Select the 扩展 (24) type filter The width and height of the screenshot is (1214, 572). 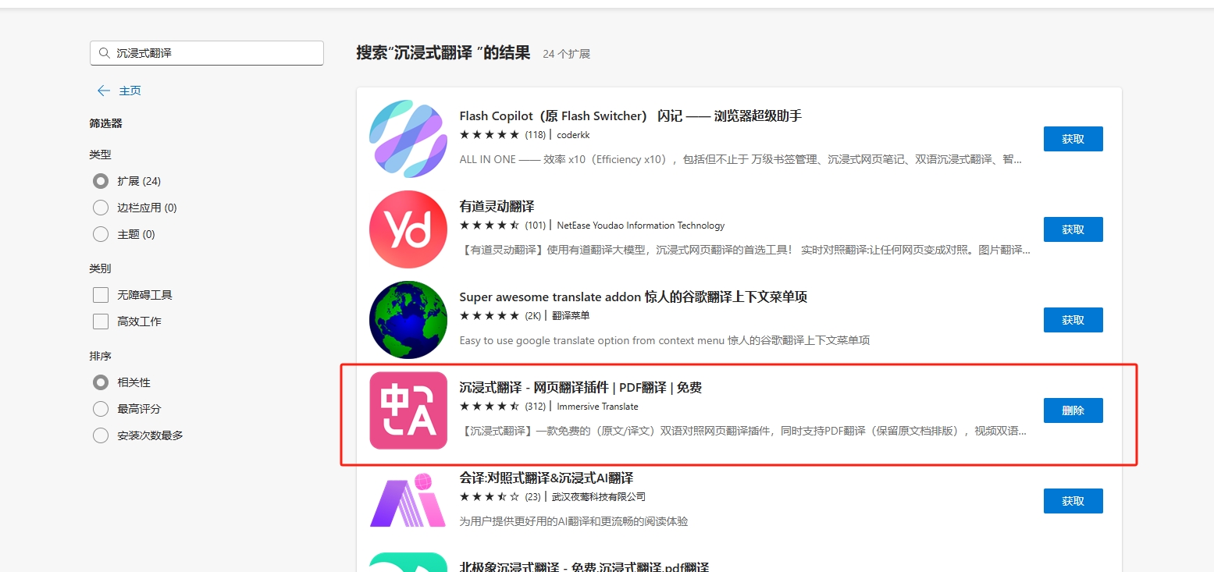coord(101,181)
